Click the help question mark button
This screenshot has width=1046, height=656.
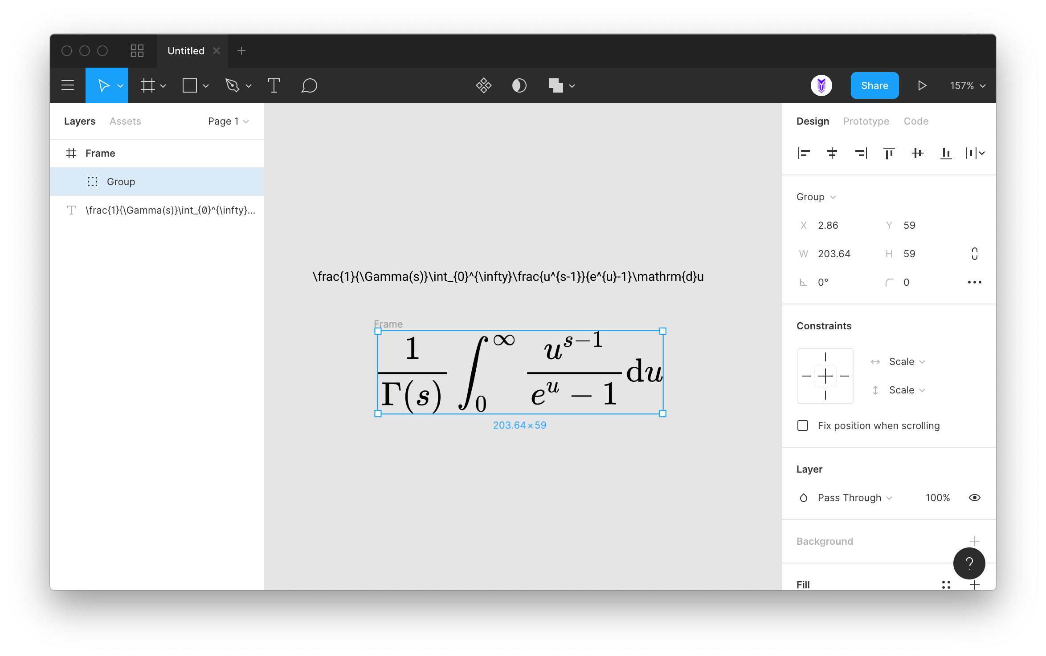pos(969,563)
